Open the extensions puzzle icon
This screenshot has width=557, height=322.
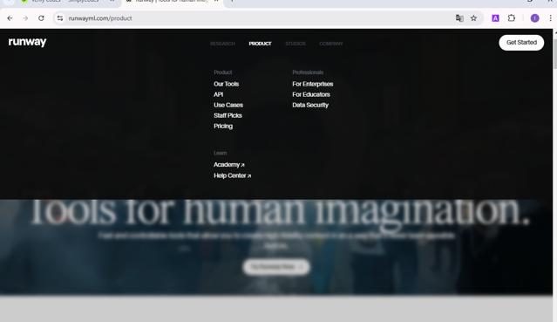point(511,18)
